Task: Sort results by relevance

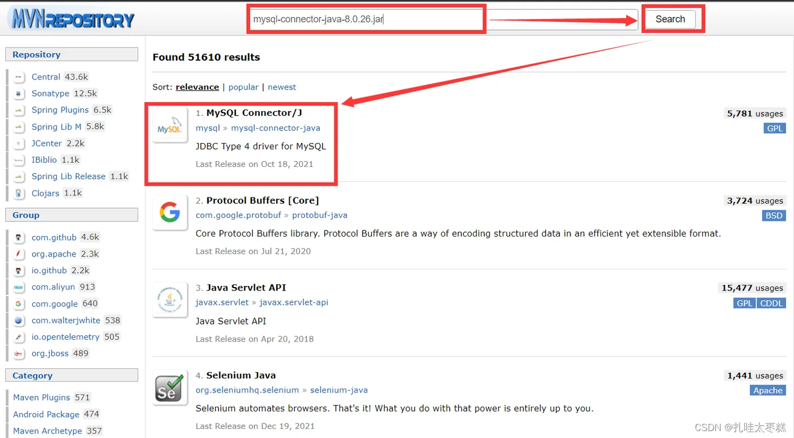Action: [197, 87]
